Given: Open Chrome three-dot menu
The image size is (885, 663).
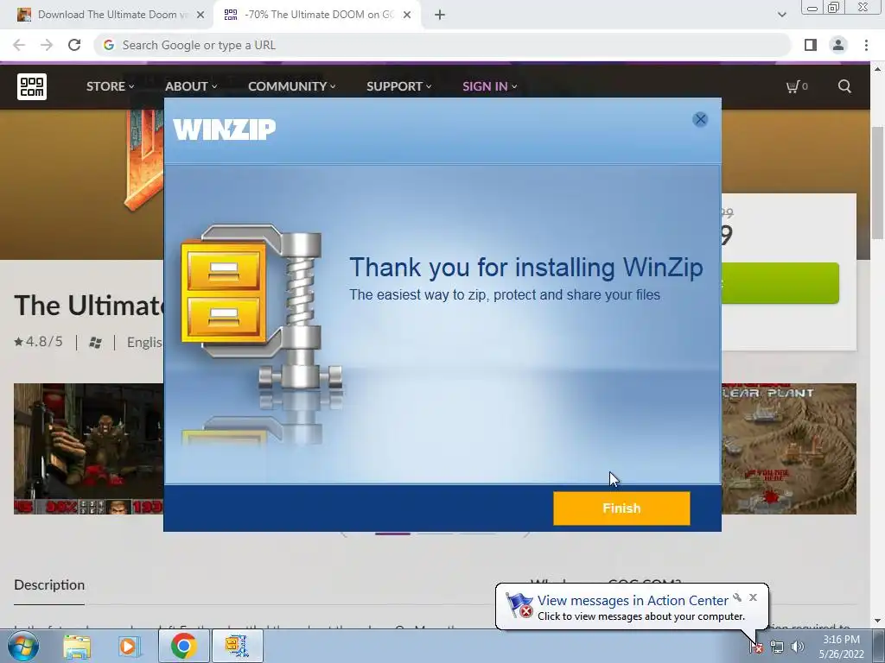Looking at the screenshot, I should (x=866, y=45).
